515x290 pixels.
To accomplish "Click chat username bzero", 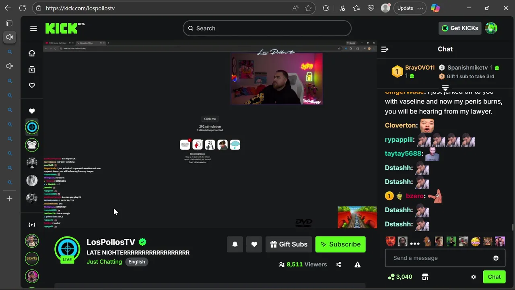I will [x=414, y=196].
